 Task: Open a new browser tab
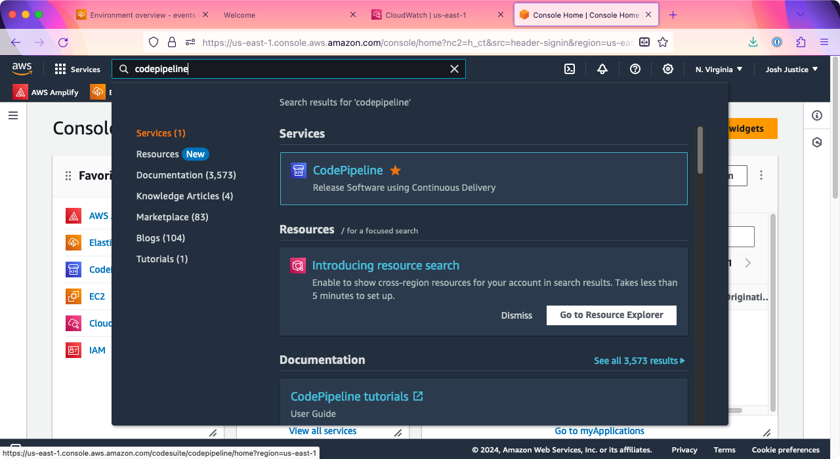coord(673,14)
